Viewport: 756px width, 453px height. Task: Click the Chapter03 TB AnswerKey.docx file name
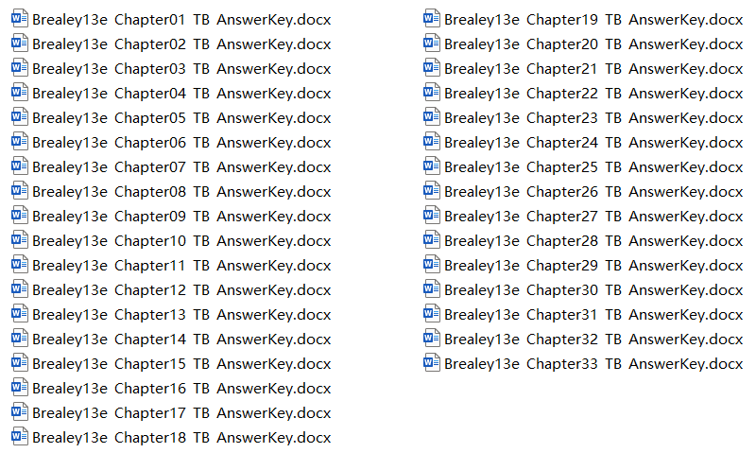(181, 69)
